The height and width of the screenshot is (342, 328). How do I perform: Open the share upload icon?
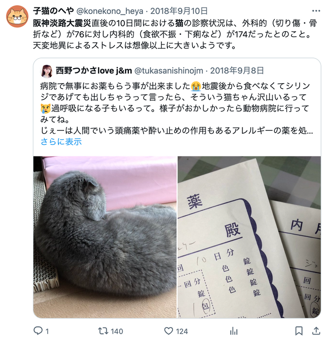316,331
